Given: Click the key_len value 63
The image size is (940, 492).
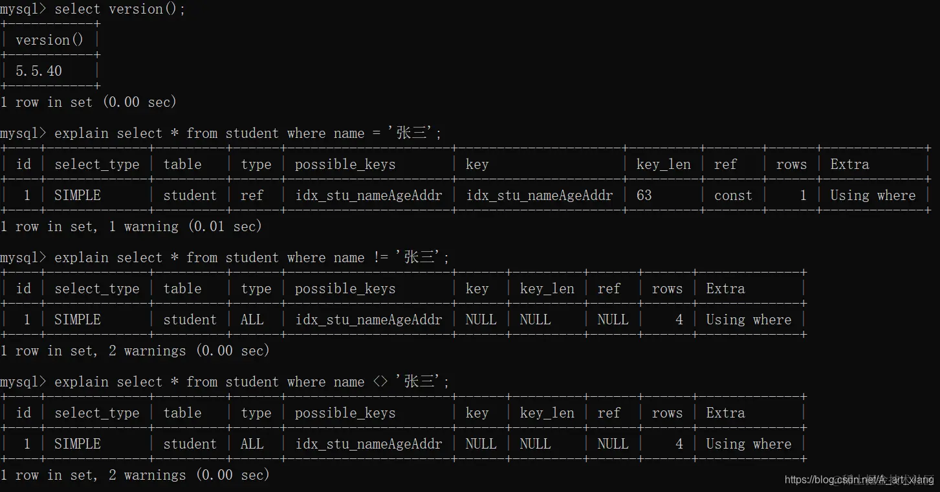Looking at the screenshot, I should tap(644, 196).
